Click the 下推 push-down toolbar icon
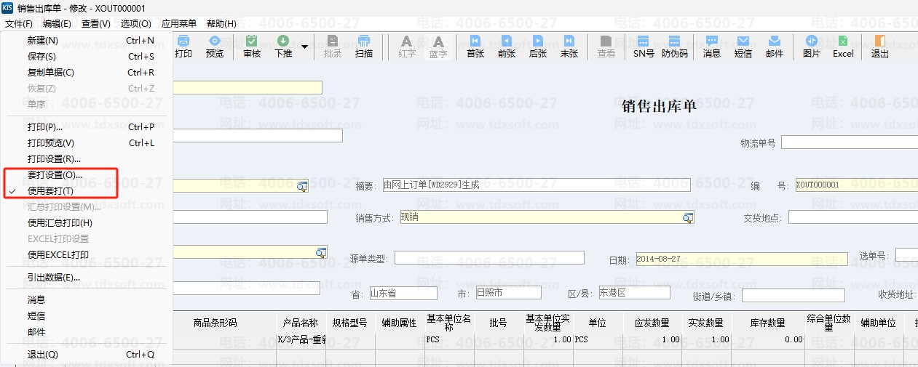The height and width of the screenshot is (367, 918). 283,47
